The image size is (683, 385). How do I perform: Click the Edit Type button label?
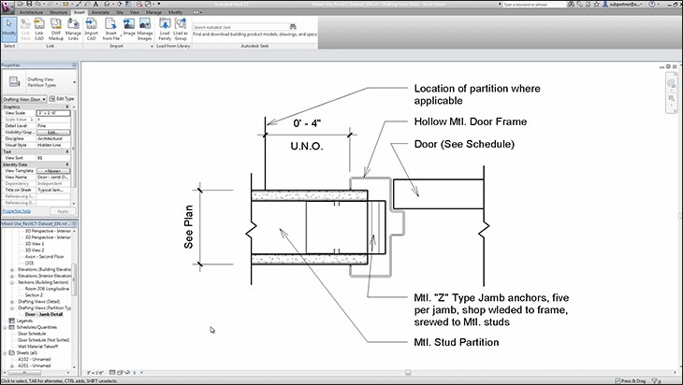coord(65,99)
